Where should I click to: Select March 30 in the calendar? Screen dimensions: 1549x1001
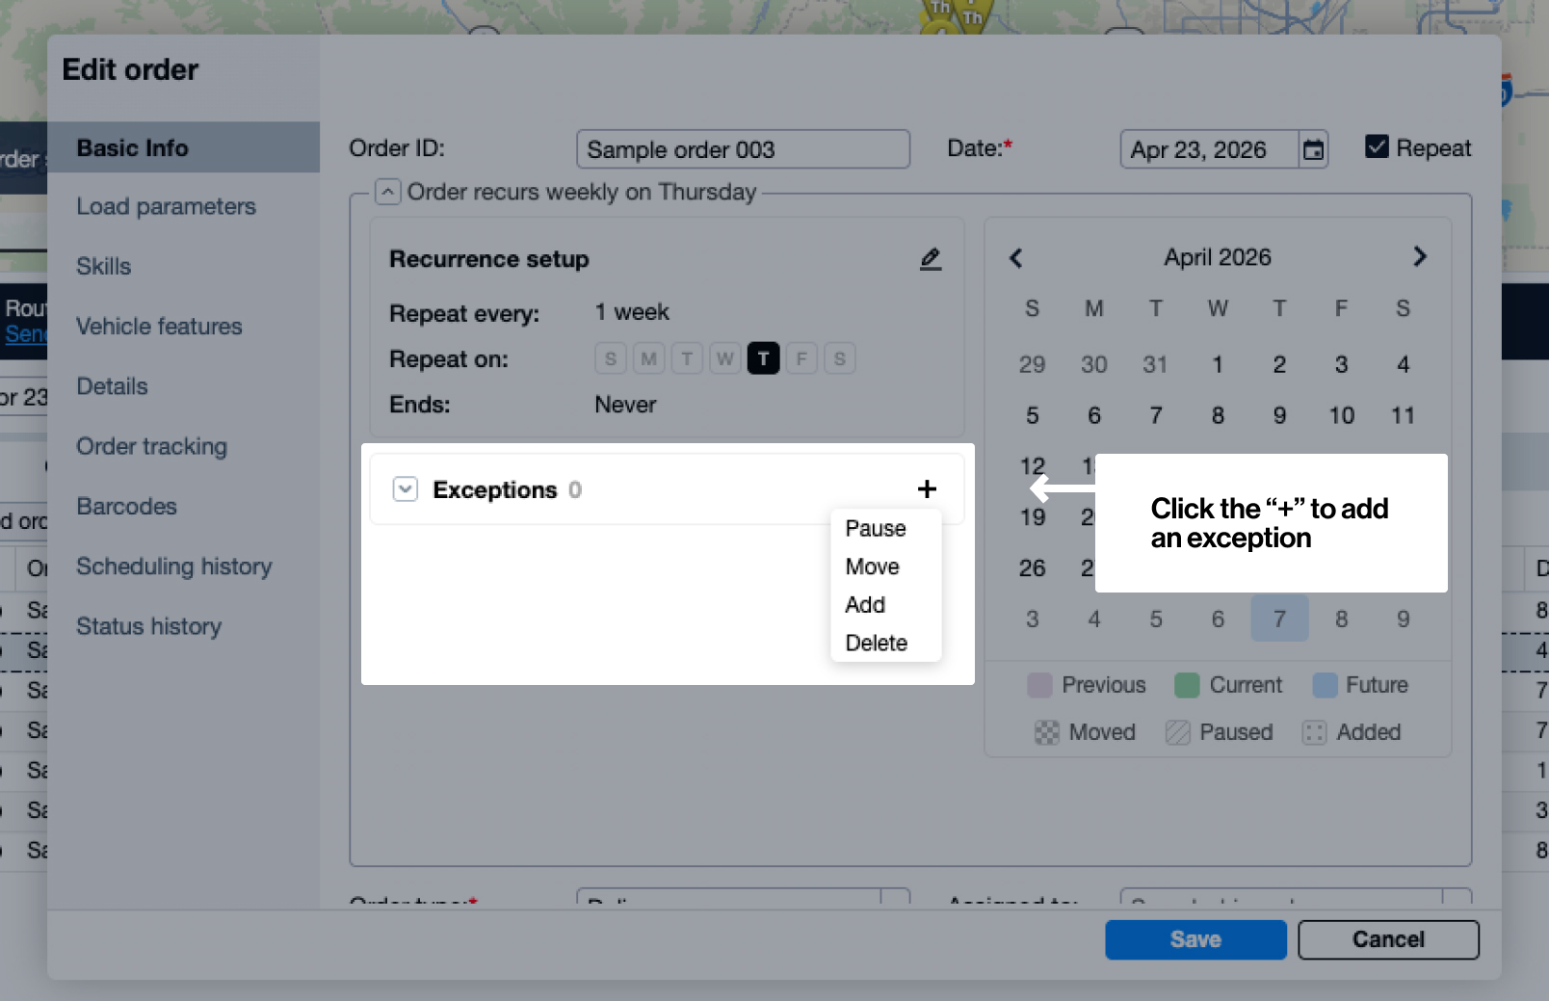[1093, 364]
